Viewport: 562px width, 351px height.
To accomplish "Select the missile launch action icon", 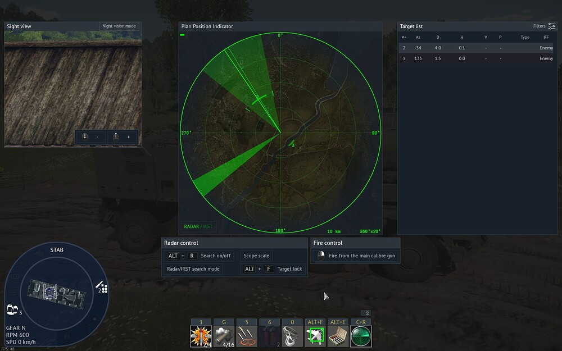I will 201,336.
